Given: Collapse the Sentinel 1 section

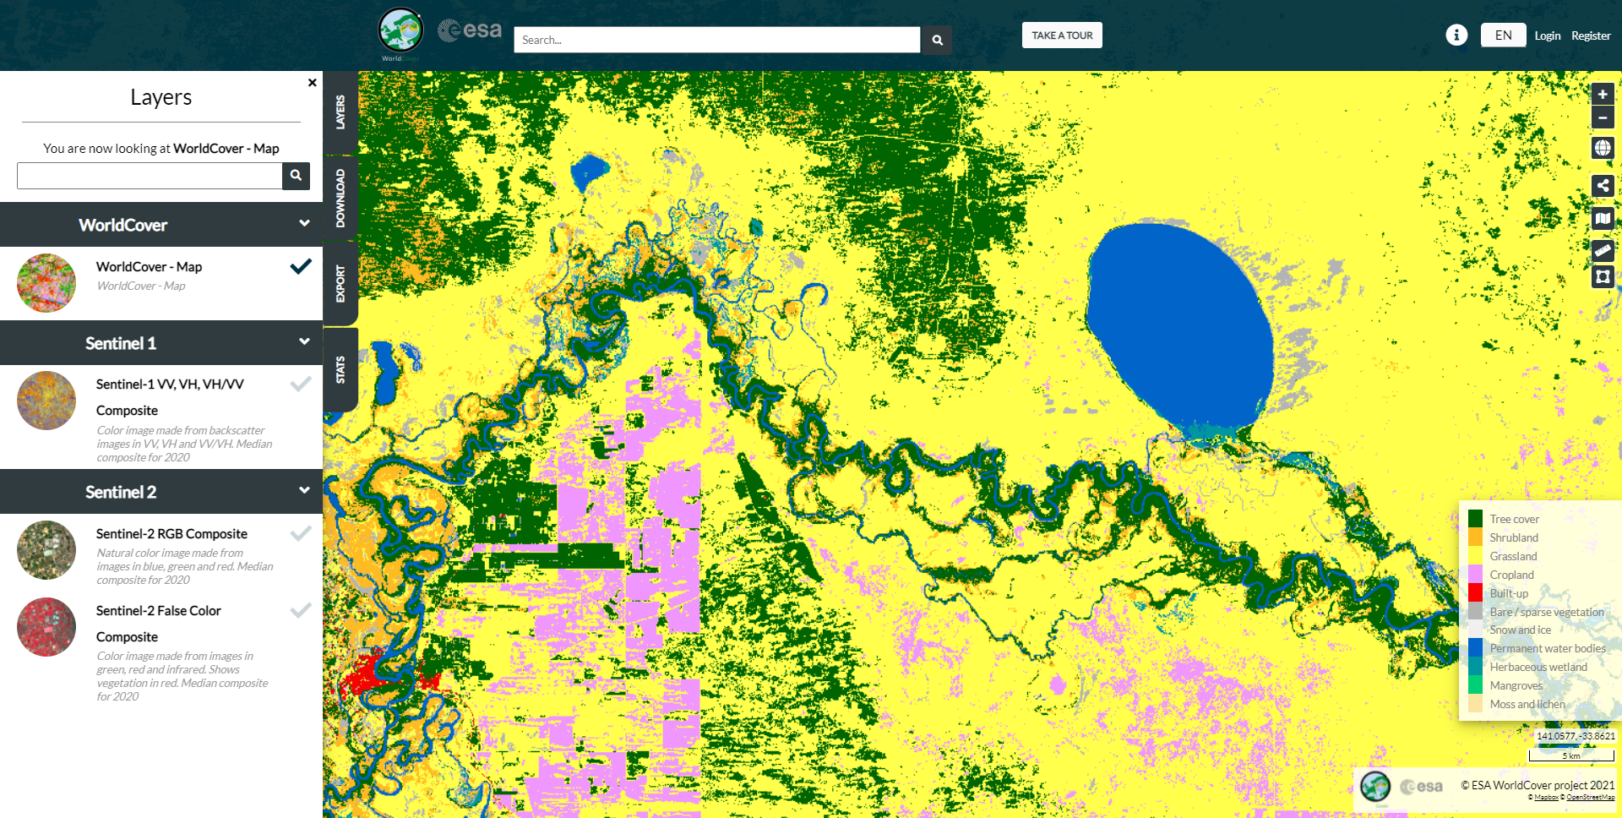Looking at the screenshot, I should [x=303, y=341].
